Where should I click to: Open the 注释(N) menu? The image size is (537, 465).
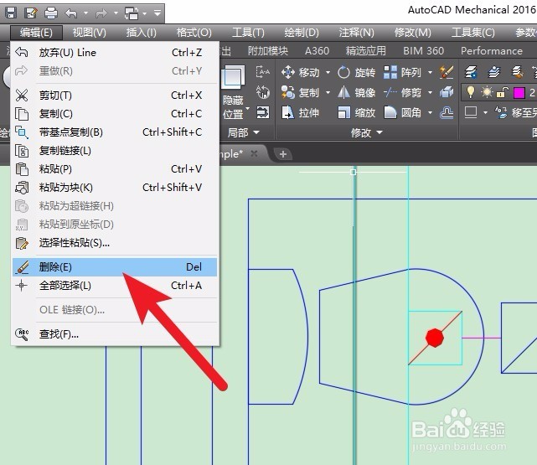[357, 33]
